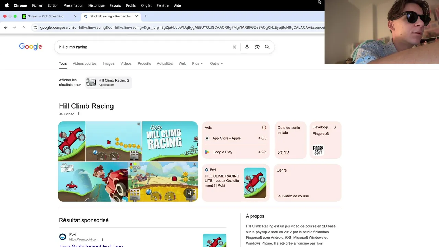This screenshot has height=247, width=439.
Task: Open the Poki card game icon thumbnail
Action: click(255, 183)
